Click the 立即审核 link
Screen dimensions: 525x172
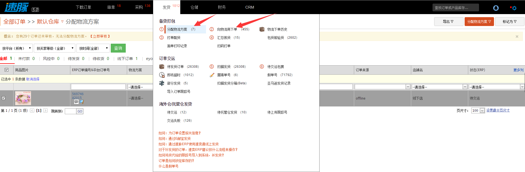pos(100,36)
